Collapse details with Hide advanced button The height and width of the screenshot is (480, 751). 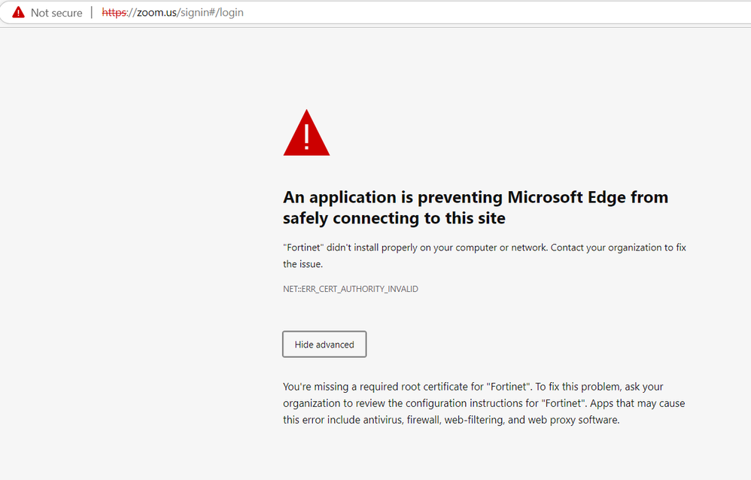pyautogui.click(x=324, y=345)
